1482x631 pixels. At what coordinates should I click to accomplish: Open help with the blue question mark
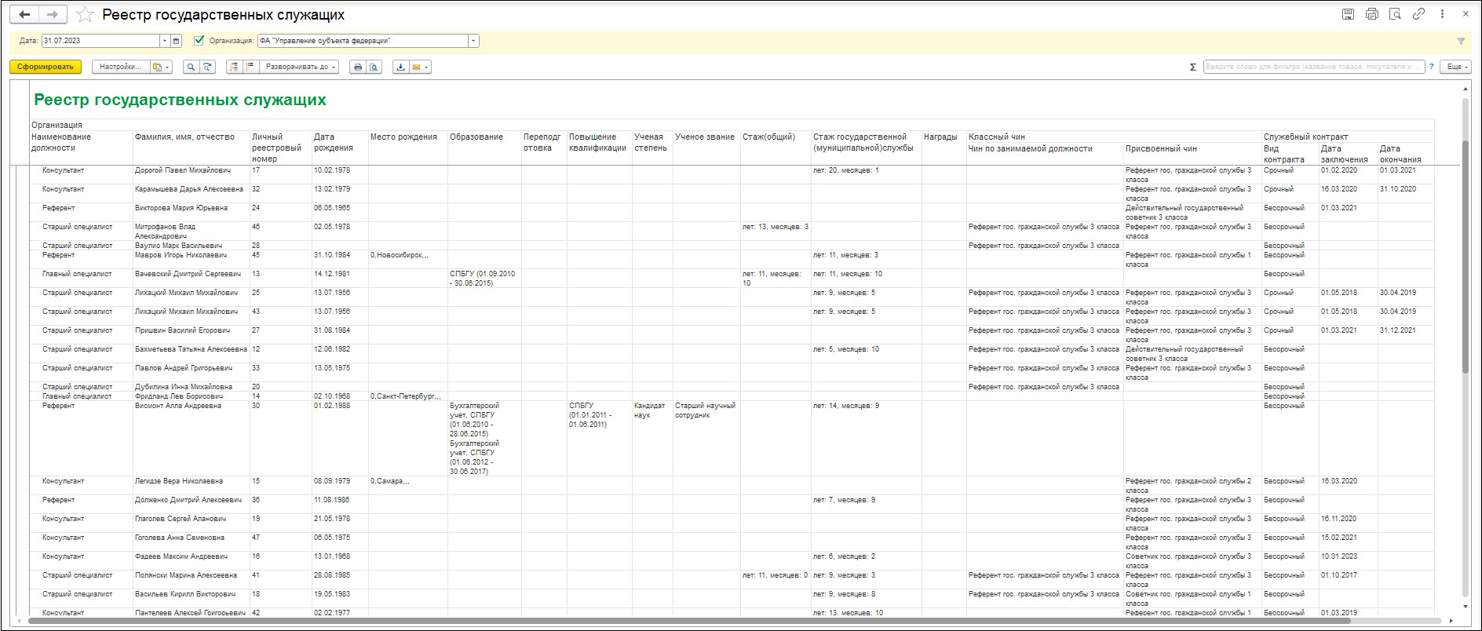point(1432,67)
